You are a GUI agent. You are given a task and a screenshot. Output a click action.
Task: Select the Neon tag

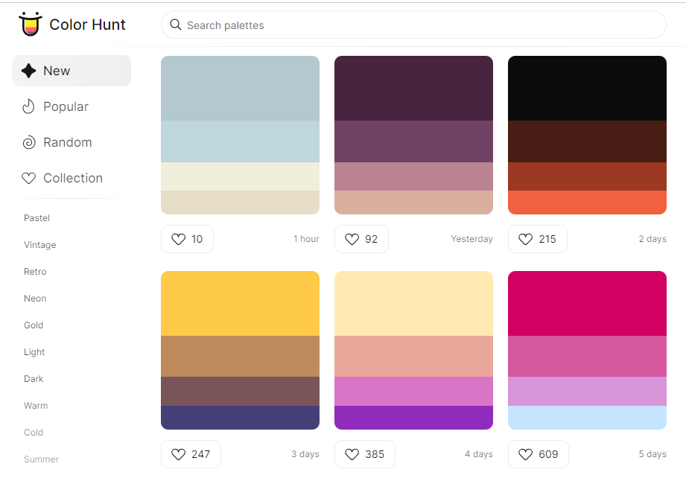click(35, 299)
